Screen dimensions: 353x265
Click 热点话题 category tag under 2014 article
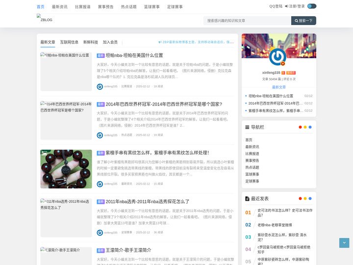pyautogui.click(x=126, y=135)
